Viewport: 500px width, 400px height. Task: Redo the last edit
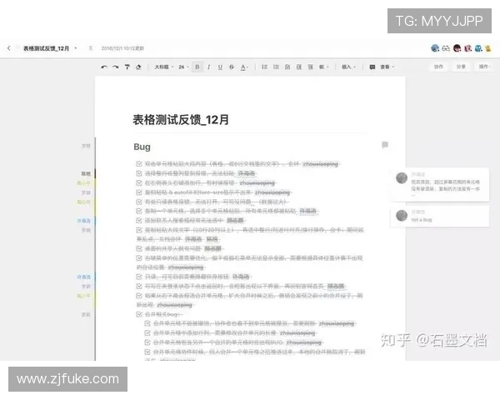[x=116, y=67]
